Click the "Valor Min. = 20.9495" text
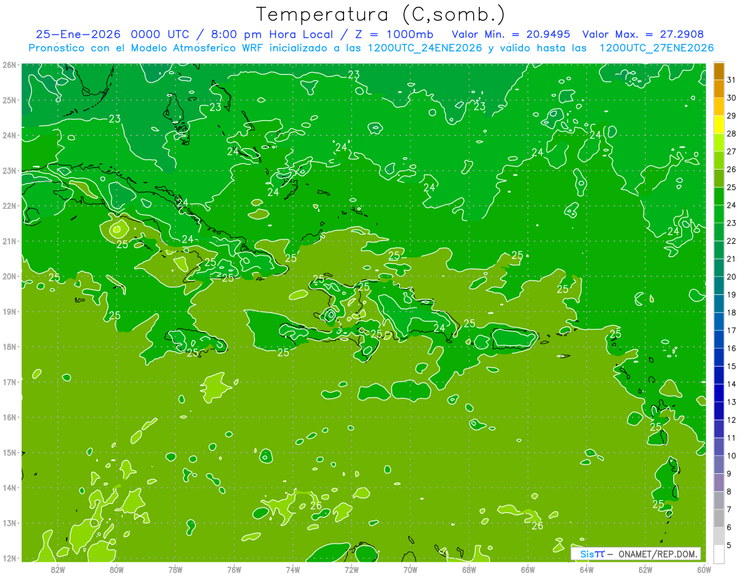 point(512,34)
